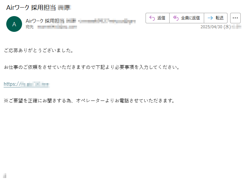Open the three-dots more actions menu
The height and width of the screenshot is (179, 243).
tap(235, 18)
